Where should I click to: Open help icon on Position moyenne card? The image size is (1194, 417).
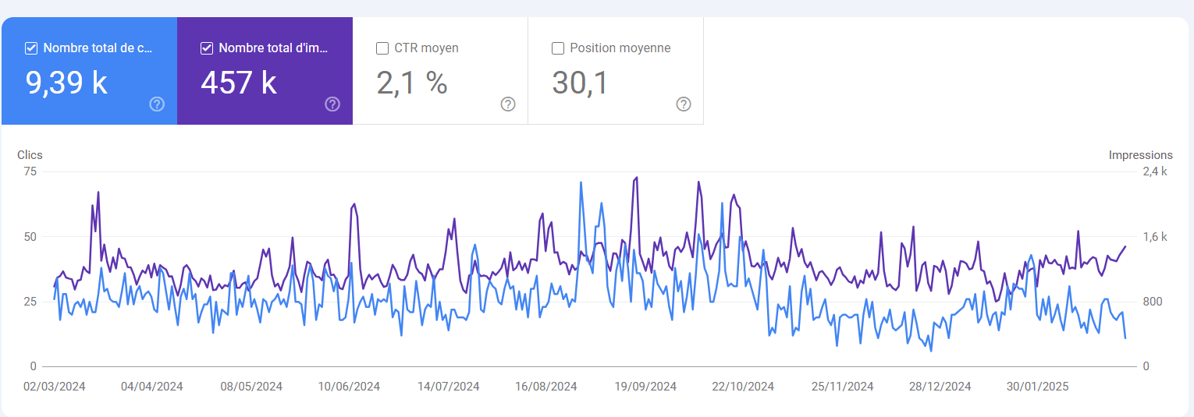684,104
